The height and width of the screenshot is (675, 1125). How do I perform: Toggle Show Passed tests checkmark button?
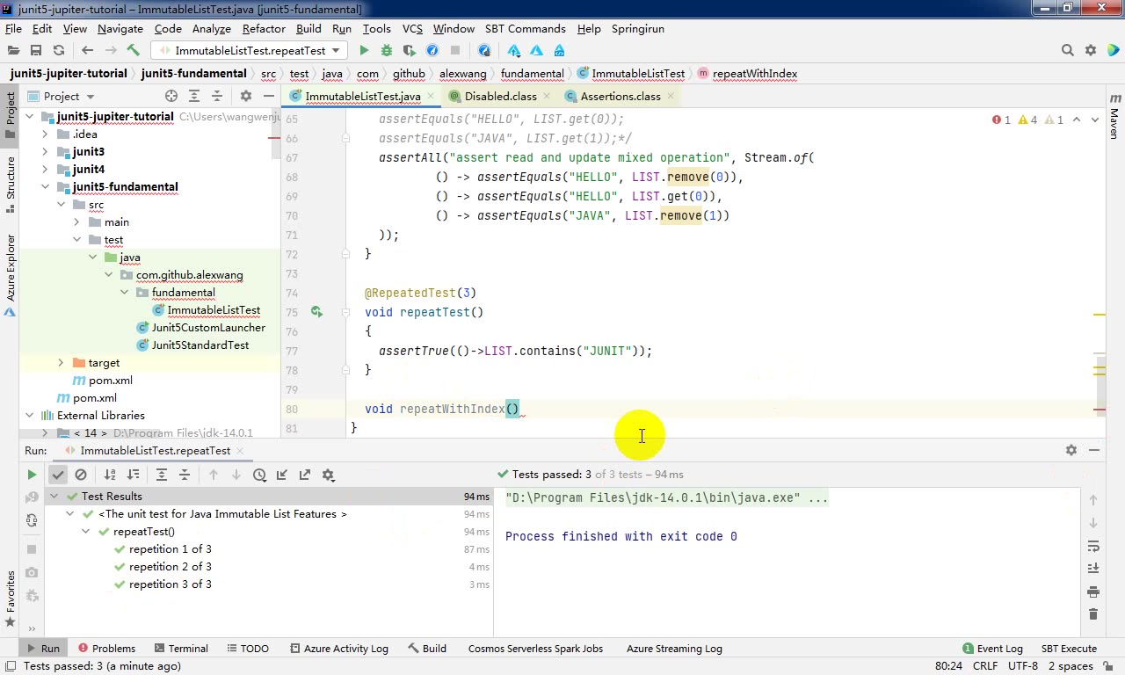tap(58, 475)
